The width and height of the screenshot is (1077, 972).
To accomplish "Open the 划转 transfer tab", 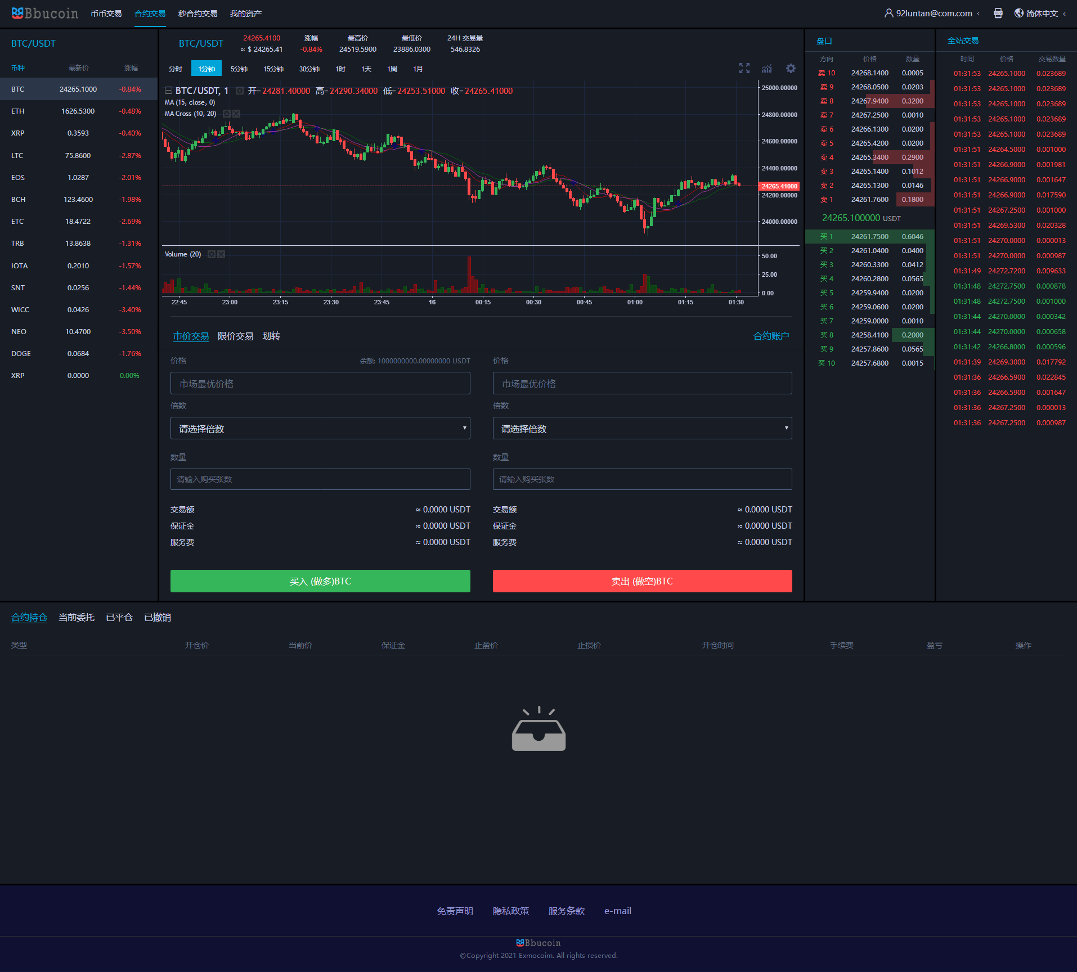I will coord(271,336).
